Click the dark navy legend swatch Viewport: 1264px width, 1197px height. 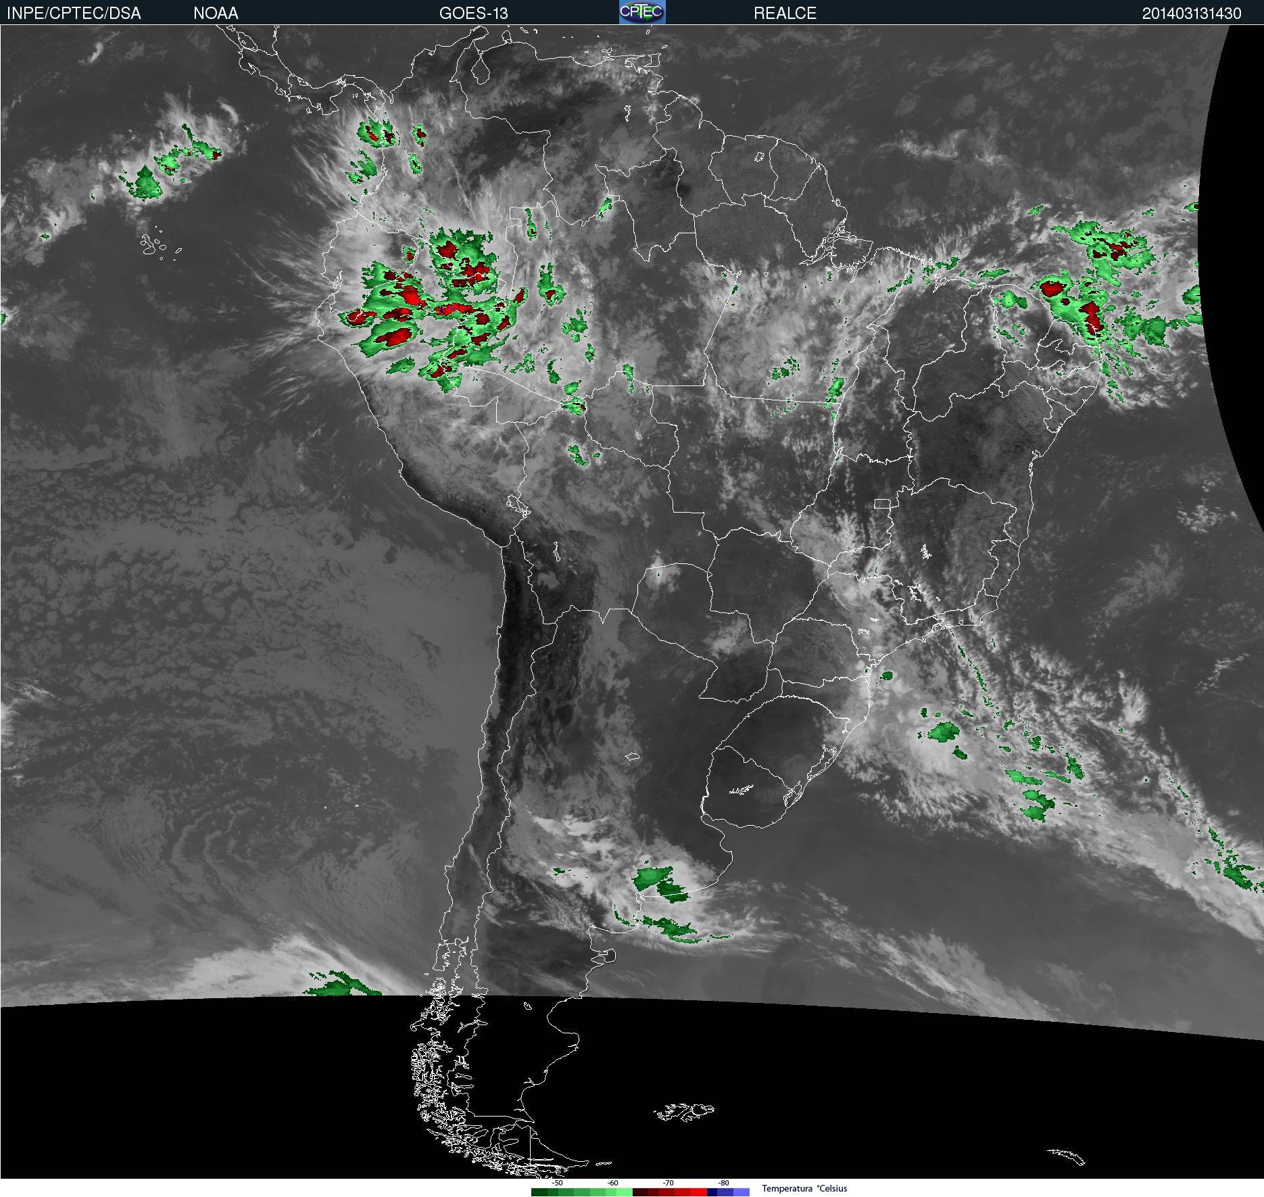click(712, 1192)
